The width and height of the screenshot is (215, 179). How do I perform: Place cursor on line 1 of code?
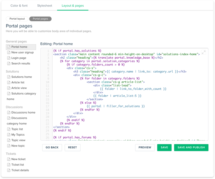click(x=77, y=51)
